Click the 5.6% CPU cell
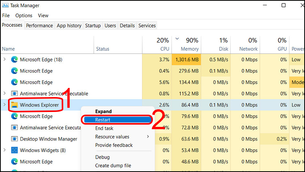The height and width of the screenshot is (172, 305). [157, 82]
